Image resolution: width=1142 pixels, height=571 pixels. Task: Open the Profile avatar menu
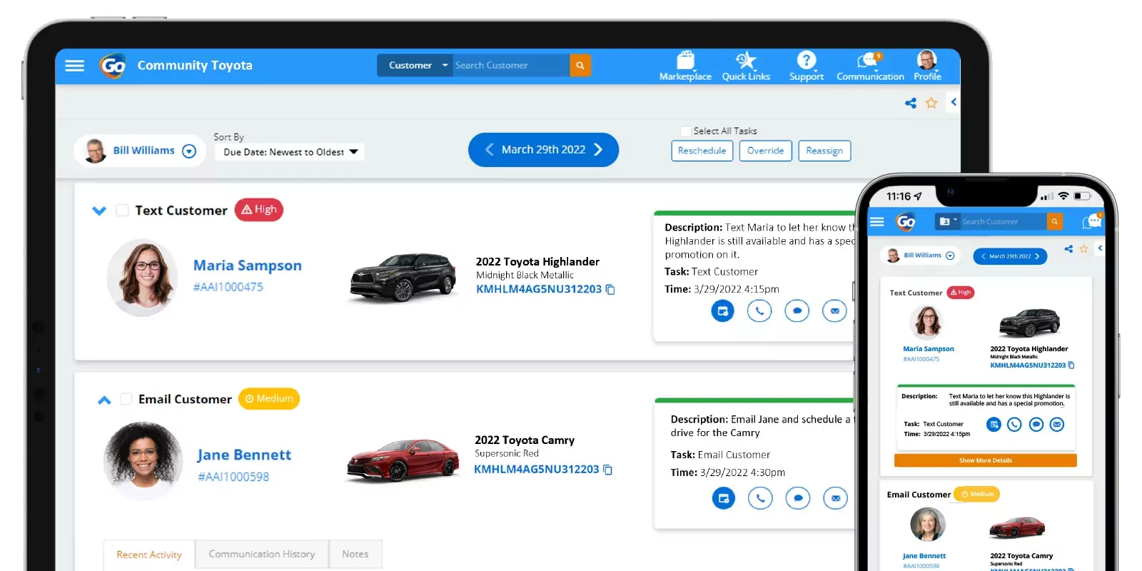point(927,66)
